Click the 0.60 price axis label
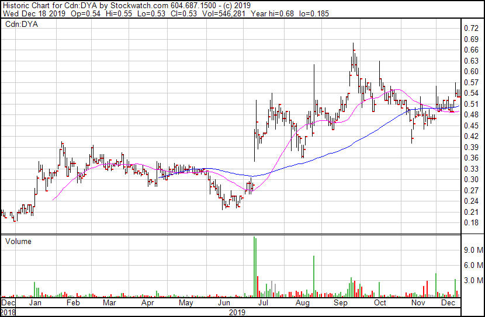This screenshot has width=485, height=317. [x=472, y=71]
